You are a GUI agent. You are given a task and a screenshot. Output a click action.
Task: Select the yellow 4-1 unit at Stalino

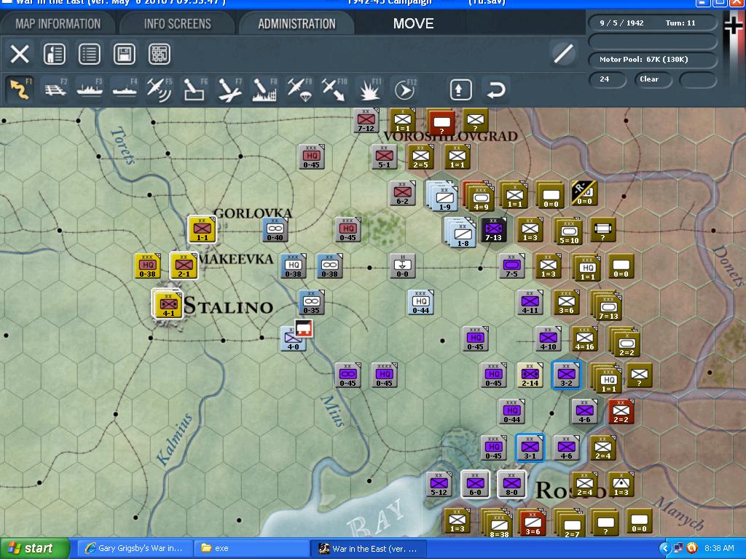168,304
